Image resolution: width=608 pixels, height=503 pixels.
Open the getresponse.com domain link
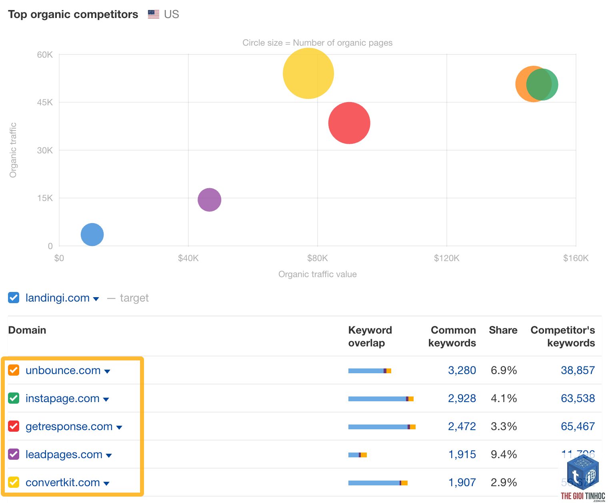(69, 427)
